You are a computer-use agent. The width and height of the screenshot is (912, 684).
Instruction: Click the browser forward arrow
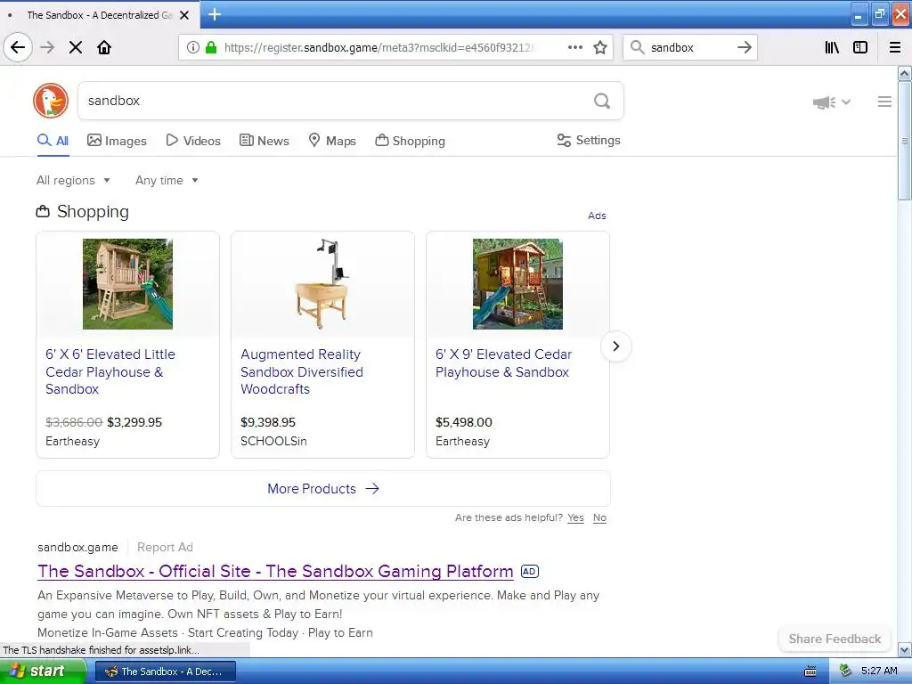pyautogui.click(x=47, y=47)
